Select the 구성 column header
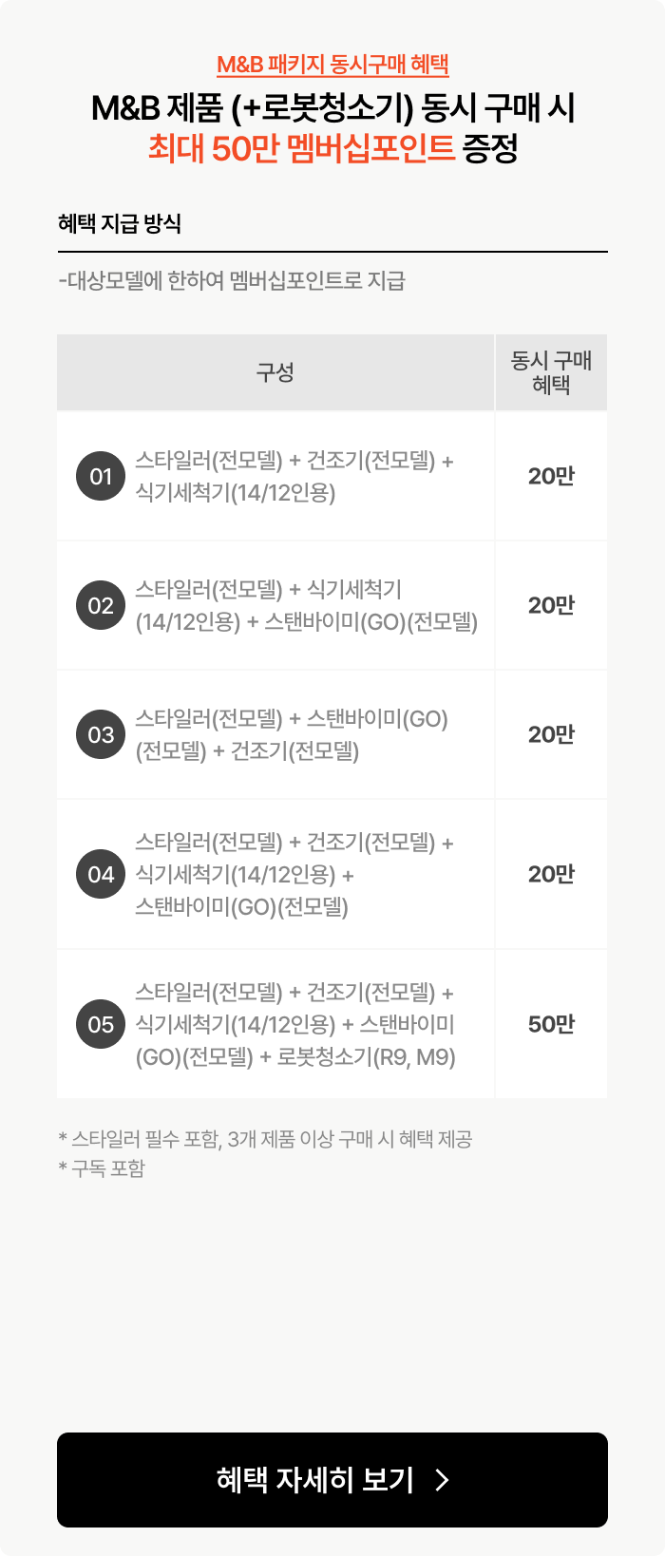Screen dimensions: 665x1556 275,372
